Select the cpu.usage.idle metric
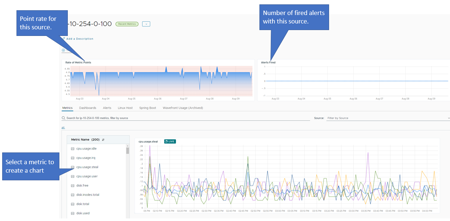The image size is (450, 221). click(86, 149)
